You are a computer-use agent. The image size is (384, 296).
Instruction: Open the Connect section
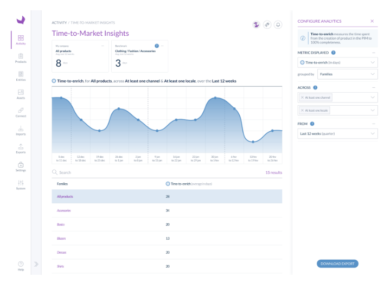21,112
